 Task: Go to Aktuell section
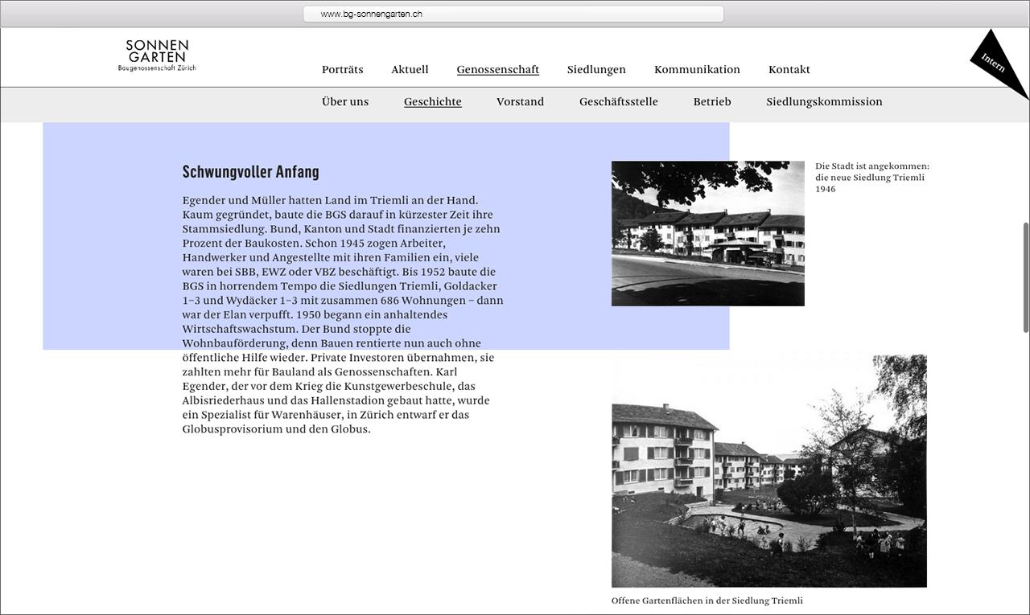(x=410, y=70)
